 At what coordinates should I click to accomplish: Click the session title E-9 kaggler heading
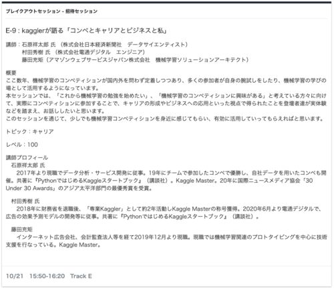pyautogui.click(x=86, y=31)
